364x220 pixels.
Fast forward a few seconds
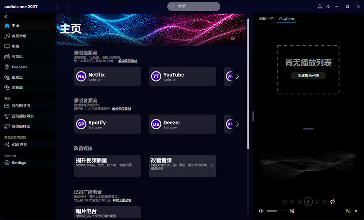(x=317, y=202)
